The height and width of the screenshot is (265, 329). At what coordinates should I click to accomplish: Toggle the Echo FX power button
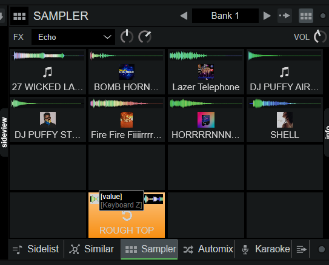coord(127,37)
